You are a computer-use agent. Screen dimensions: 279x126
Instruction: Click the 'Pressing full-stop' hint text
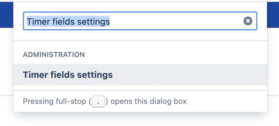point(55,102)
